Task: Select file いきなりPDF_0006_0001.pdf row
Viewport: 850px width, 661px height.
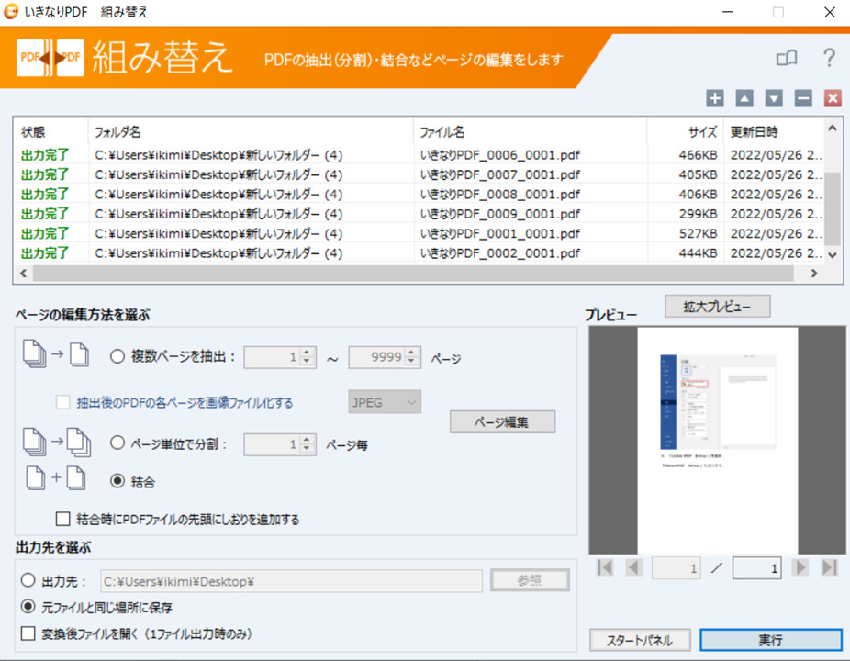Action: point(418,155)
